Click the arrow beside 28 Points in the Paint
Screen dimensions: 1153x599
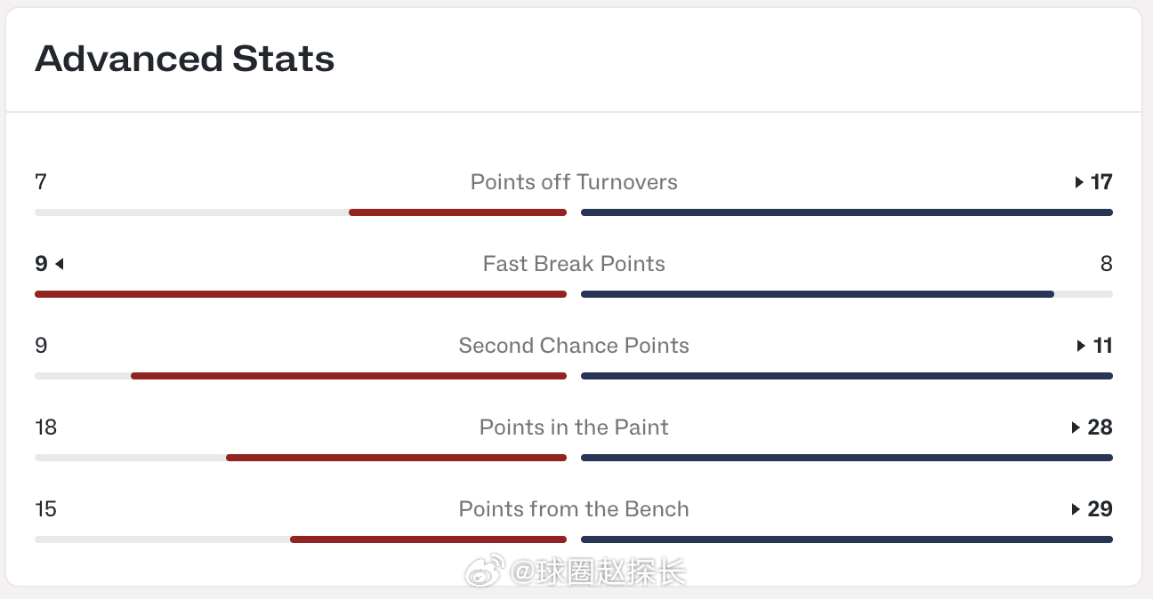pos(1076,427)
